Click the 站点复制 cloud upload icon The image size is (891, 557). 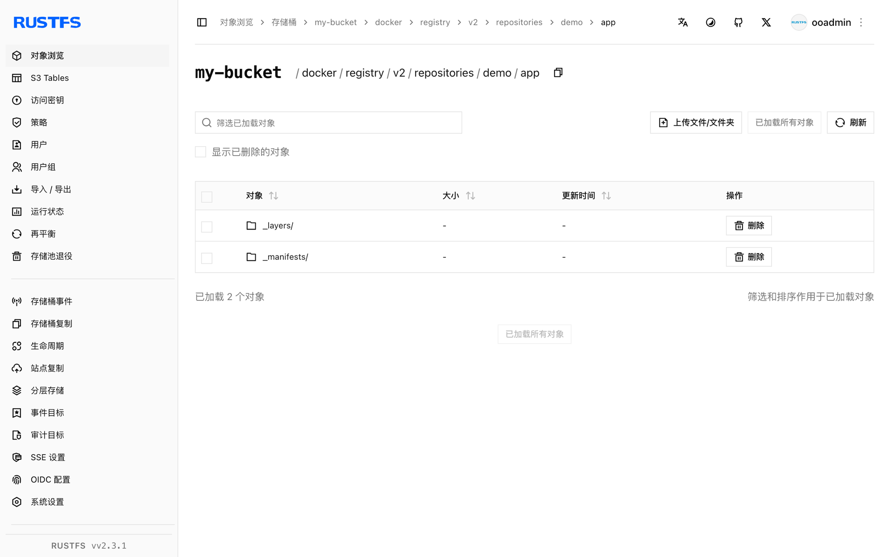[x=17, y=369]
